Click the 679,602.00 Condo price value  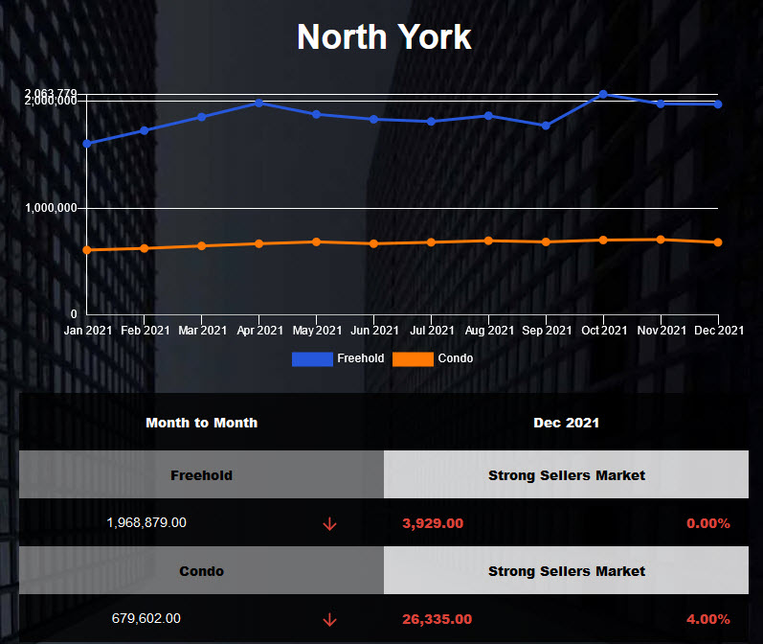146,619
